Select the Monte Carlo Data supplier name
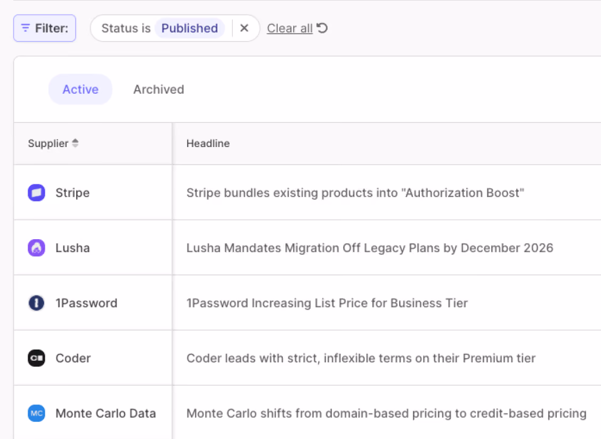 tap(106, 413)
